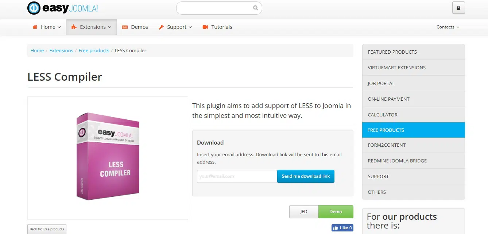
Task: Click Send me download link button
Action: pyautogui.click(x=306, y=176)
